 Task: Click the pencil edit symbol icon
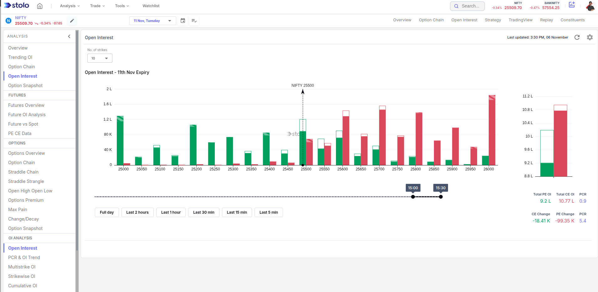72,21
